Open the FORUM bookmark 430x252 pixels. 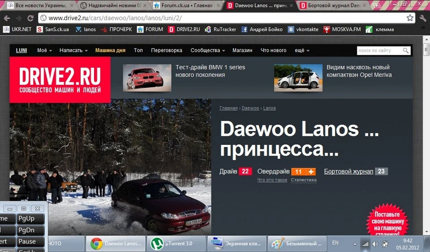[x=150, y=30]
